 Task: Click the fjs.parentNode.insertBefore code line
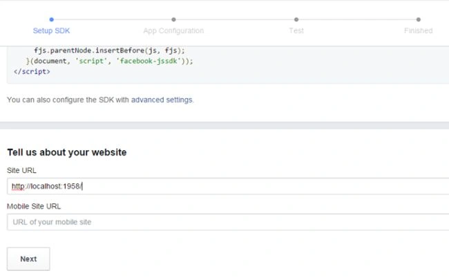point(109,50)
